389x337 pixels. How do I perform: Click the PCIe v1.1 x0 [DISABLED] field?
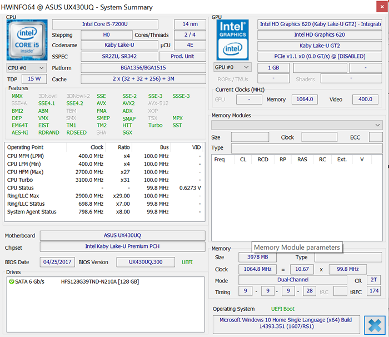click(x=320, y=56)
